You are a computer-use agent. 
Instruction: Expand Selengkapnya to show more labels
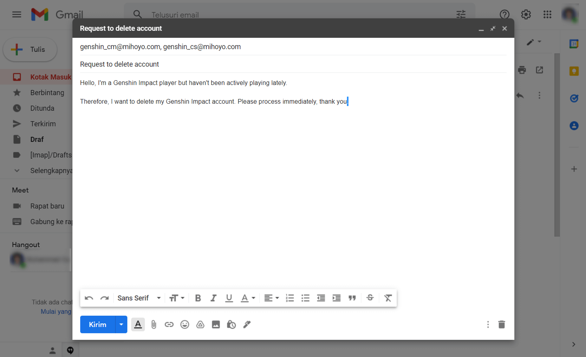36,170
